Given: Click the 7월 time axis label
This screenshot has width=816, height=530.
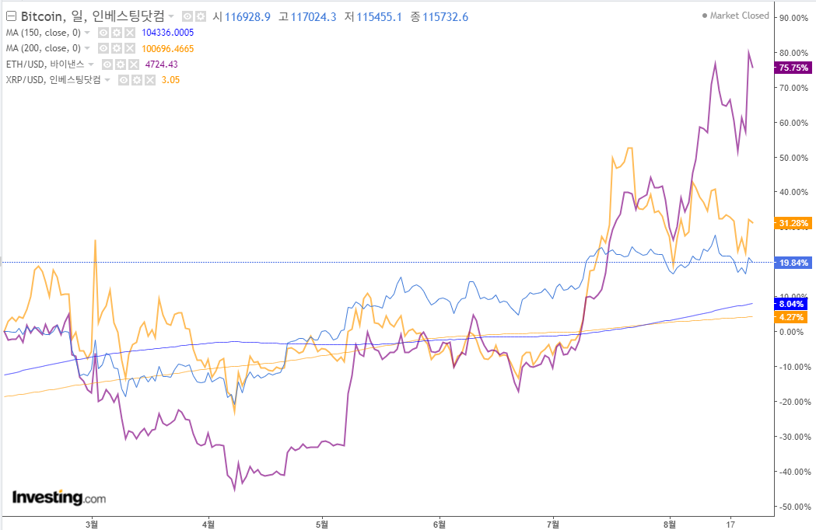Looking at the screenshot, I should coord(553,524).
